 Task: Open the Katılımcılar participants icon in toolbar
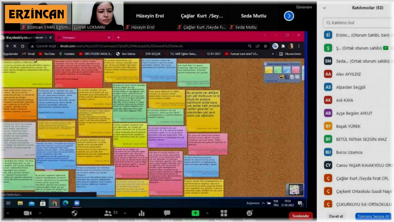click(x=108, y=213)
